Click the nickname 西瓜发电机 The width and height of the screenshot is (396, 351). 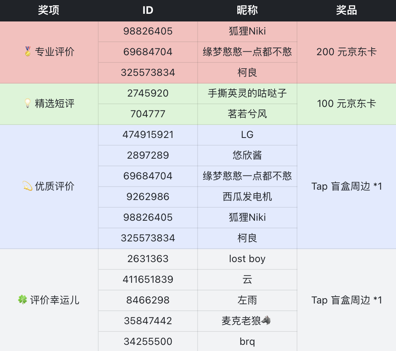(x=247, y=197)
